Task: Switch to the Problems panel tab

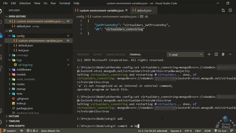Action: 83,55
